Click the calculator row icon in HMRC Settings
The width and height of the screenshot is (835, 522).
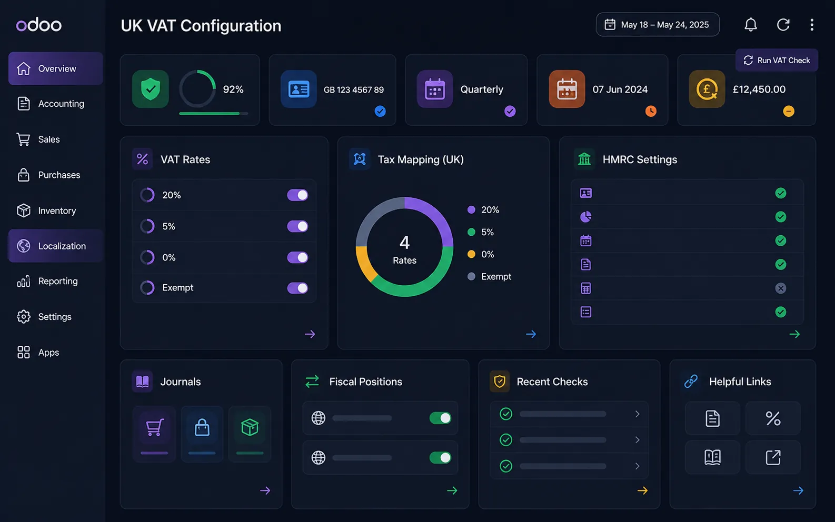tap(586, 288)
